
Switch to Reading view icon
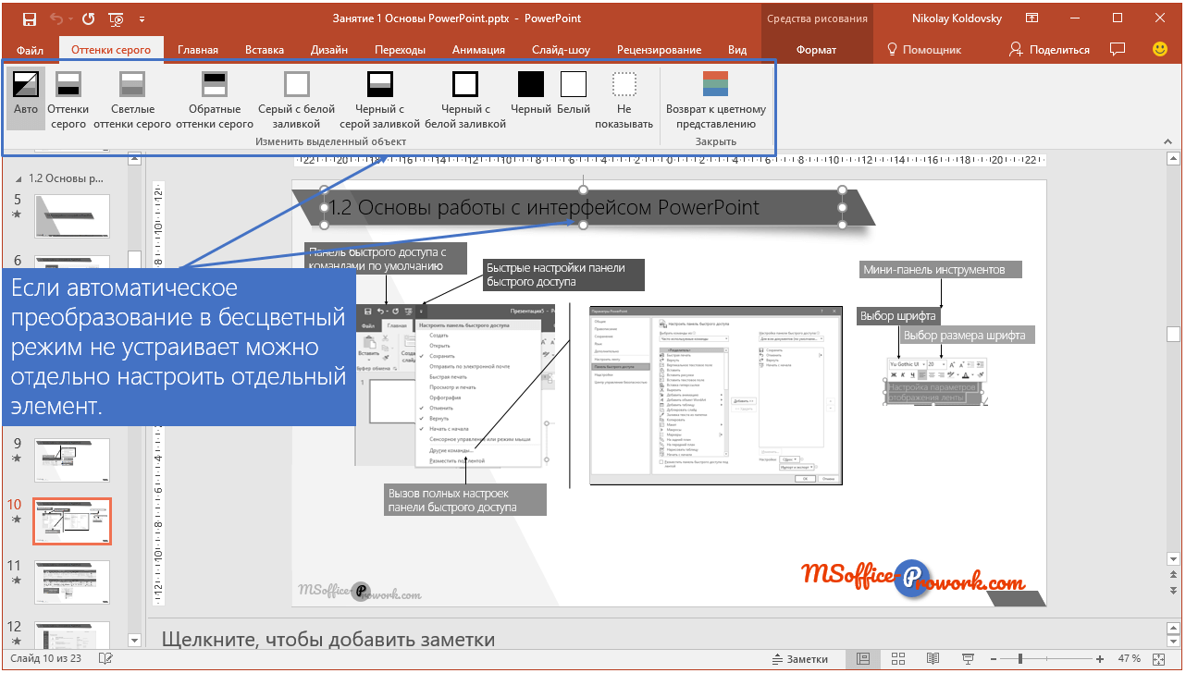[x=933, y=659]
